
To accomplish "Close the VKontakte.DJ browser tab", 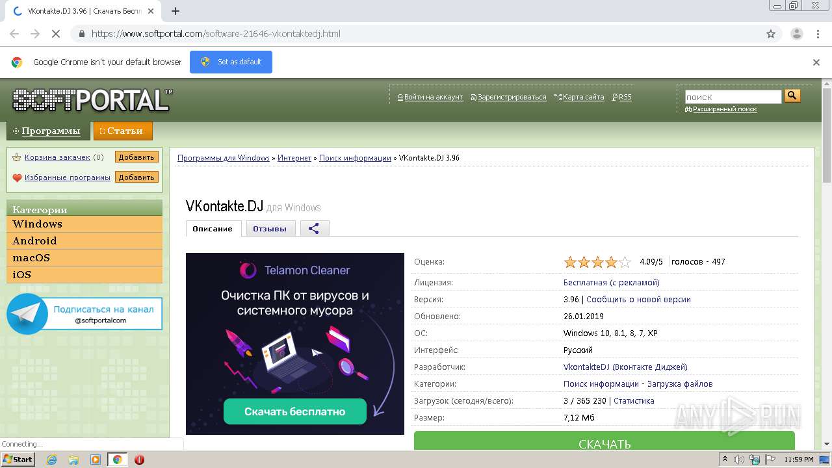I will (151, 11).
